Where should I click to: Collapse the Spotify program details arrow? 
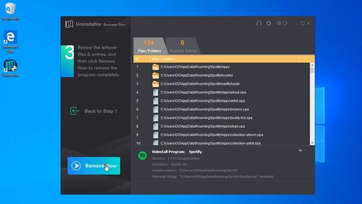(x=300, y=151)
